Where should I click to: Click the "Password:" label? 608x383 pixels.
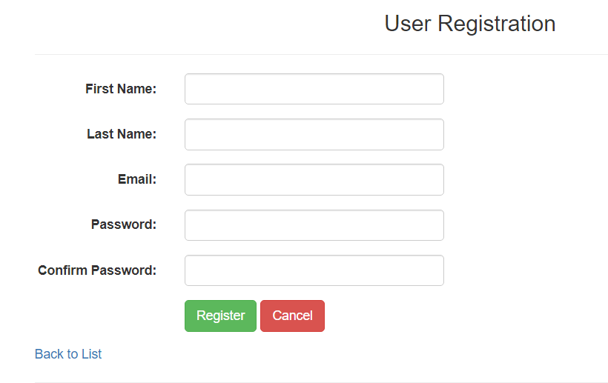[x=124, y=224]
